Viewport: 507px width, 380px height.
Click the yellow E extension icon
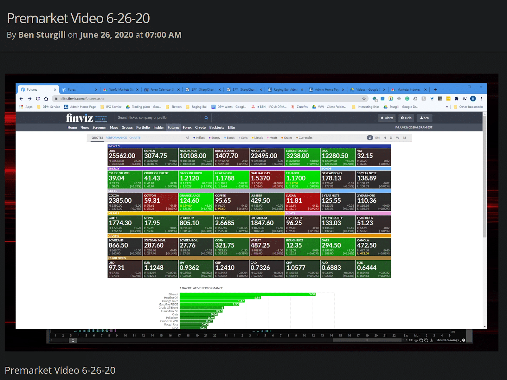coord(391,99)
